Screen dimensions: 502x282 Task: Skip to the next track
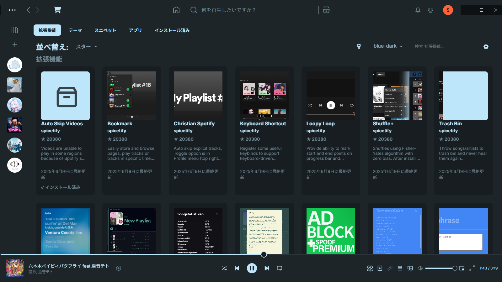click(267, 268)
